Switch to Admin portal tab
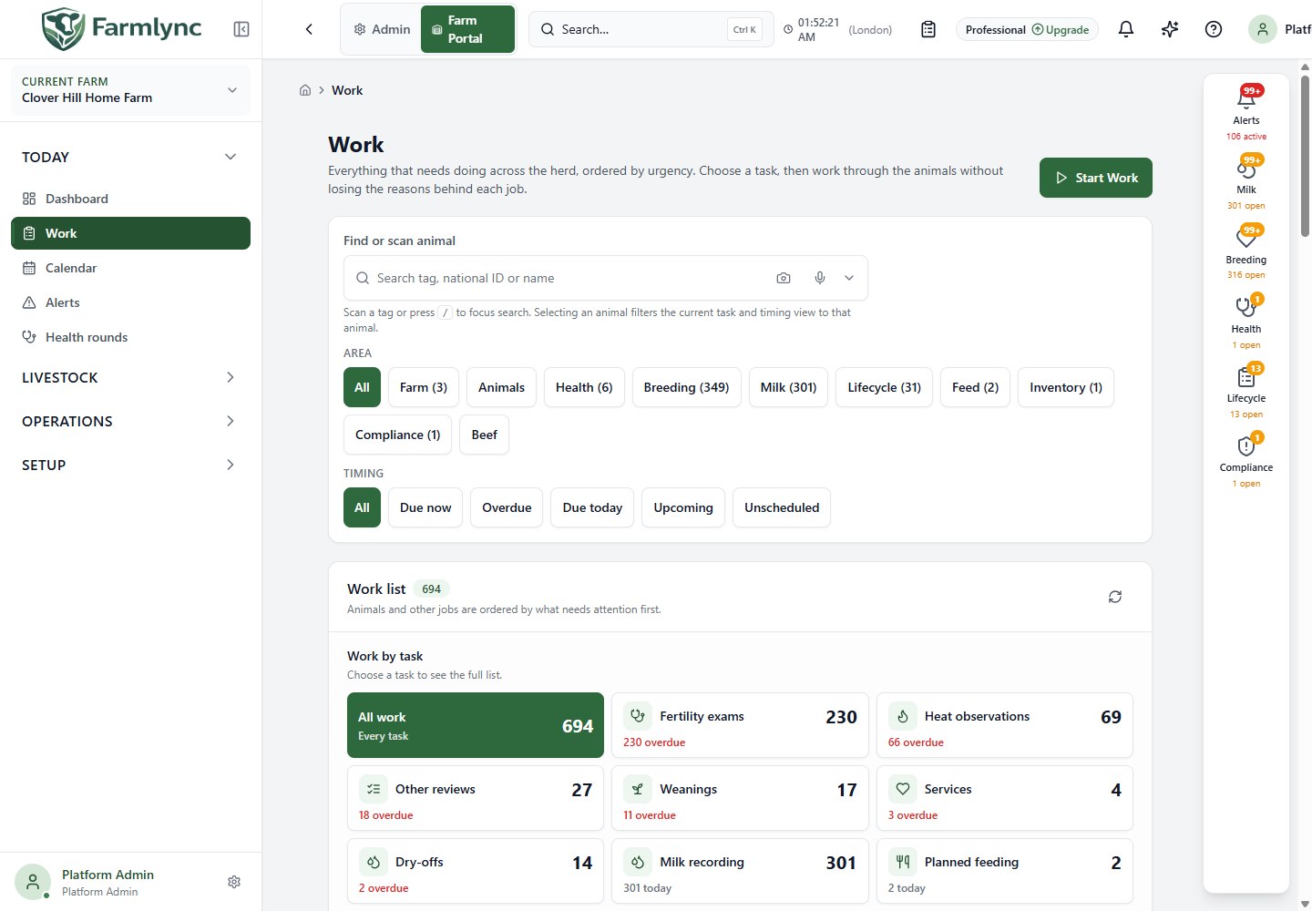Viewport: 1312px width, 911px height. tap(382, 29)
